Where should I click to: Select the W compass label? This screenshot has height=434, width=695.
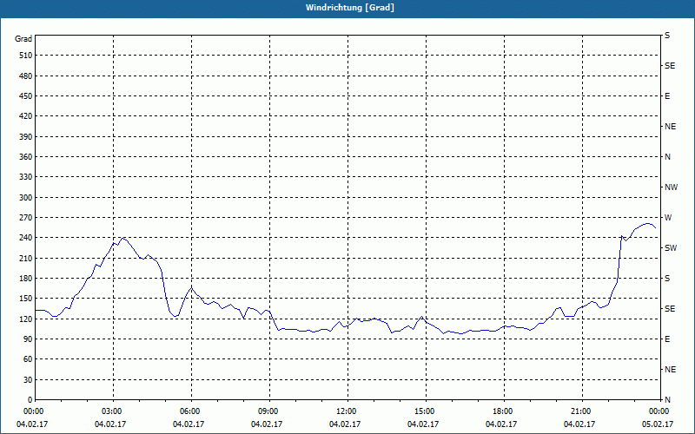pos(668,218)
